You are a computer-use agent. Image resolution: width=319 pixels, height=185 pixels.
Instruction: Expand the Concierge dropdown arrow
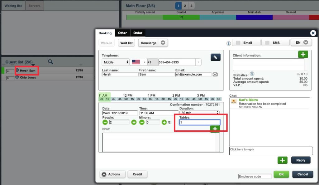click(164, 43)
